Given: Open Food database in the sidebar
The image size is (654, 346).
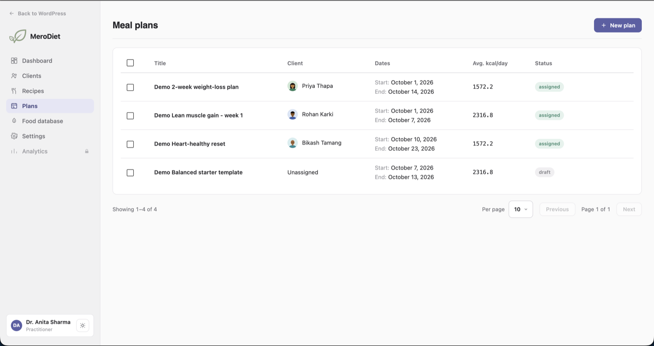Looking at the screenshot, I should (50, 121).
